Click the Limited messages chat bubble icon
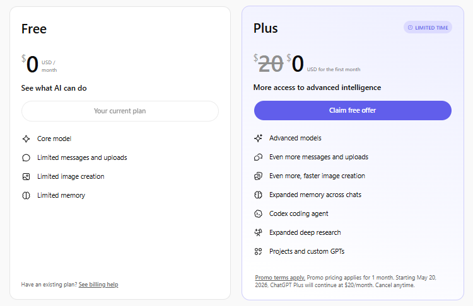Screen dimensions: 473x306 (x=26, y=157)
